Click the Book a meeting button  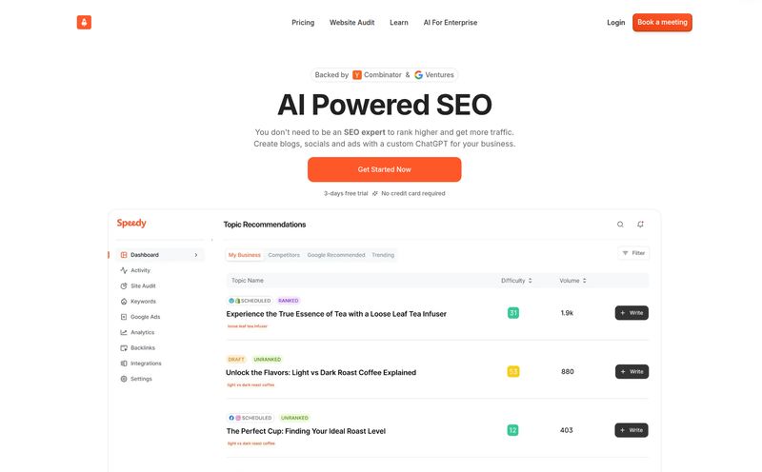point(662,22)
